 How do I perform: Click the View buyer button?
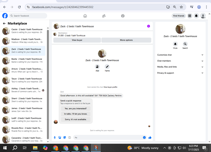77,40
